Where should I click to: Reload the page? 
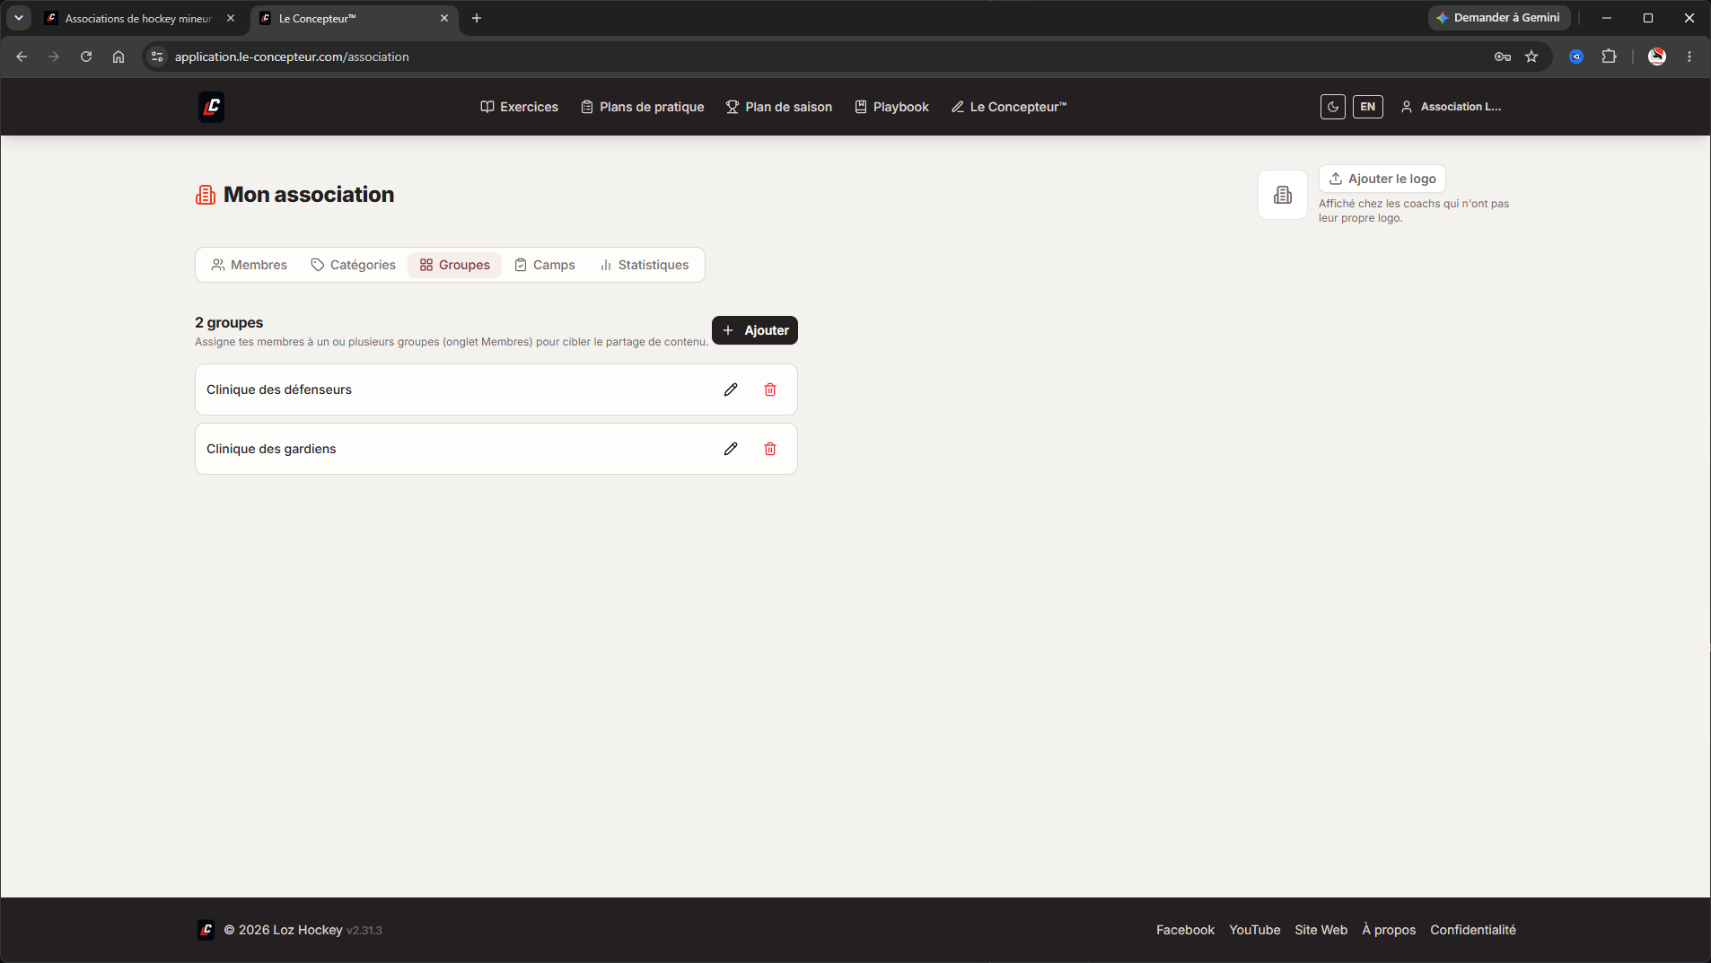(x=86, y=57)
